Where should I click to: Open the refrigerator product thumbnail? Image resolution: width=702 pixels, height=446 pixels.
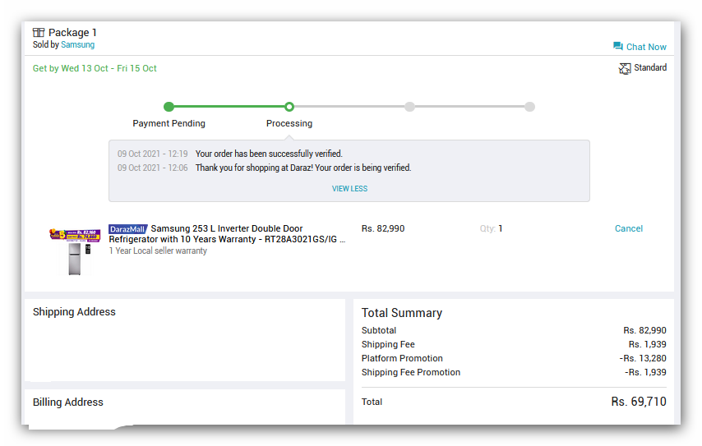click(x=75, y=251)
